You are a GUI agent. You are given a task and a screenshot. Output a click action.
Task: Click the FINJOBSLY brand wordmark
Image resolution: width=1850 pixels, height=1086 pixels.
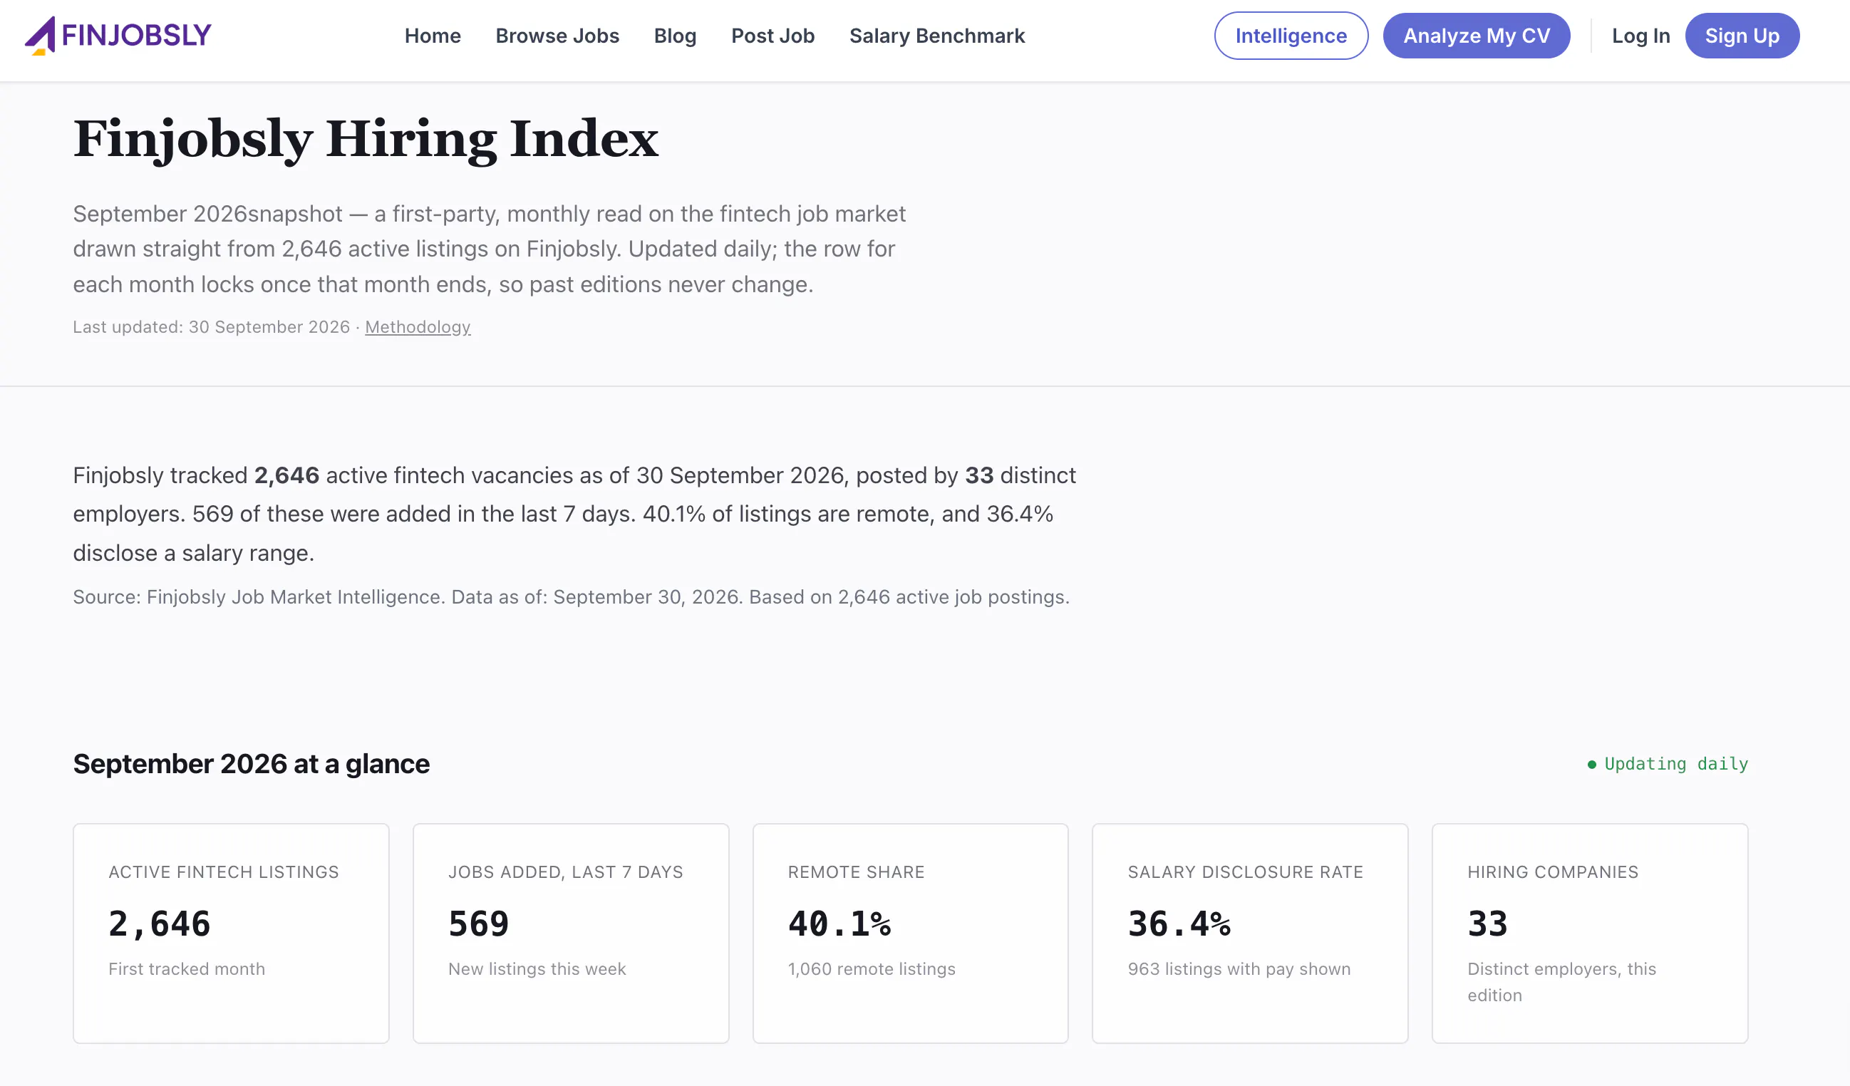coord(137,35)
